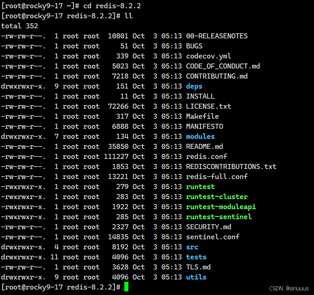Screen dimensions: 314x295
Task: Click file size 13221 of redis-full.conf
Action: pos(118,177)
